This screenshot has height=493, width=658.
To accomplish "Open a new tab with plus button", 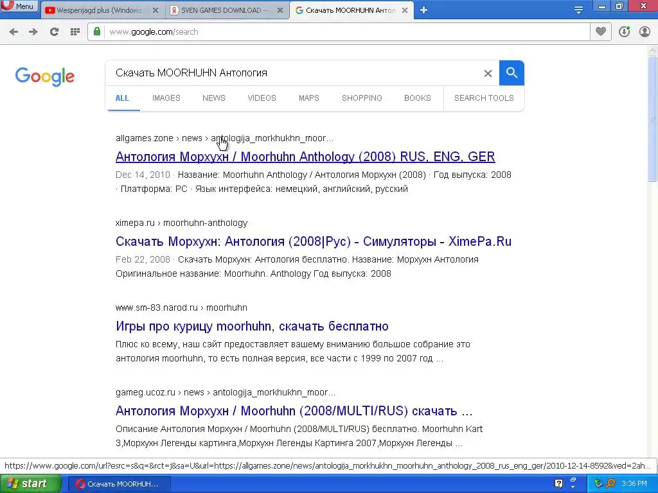I will point(423,10).
